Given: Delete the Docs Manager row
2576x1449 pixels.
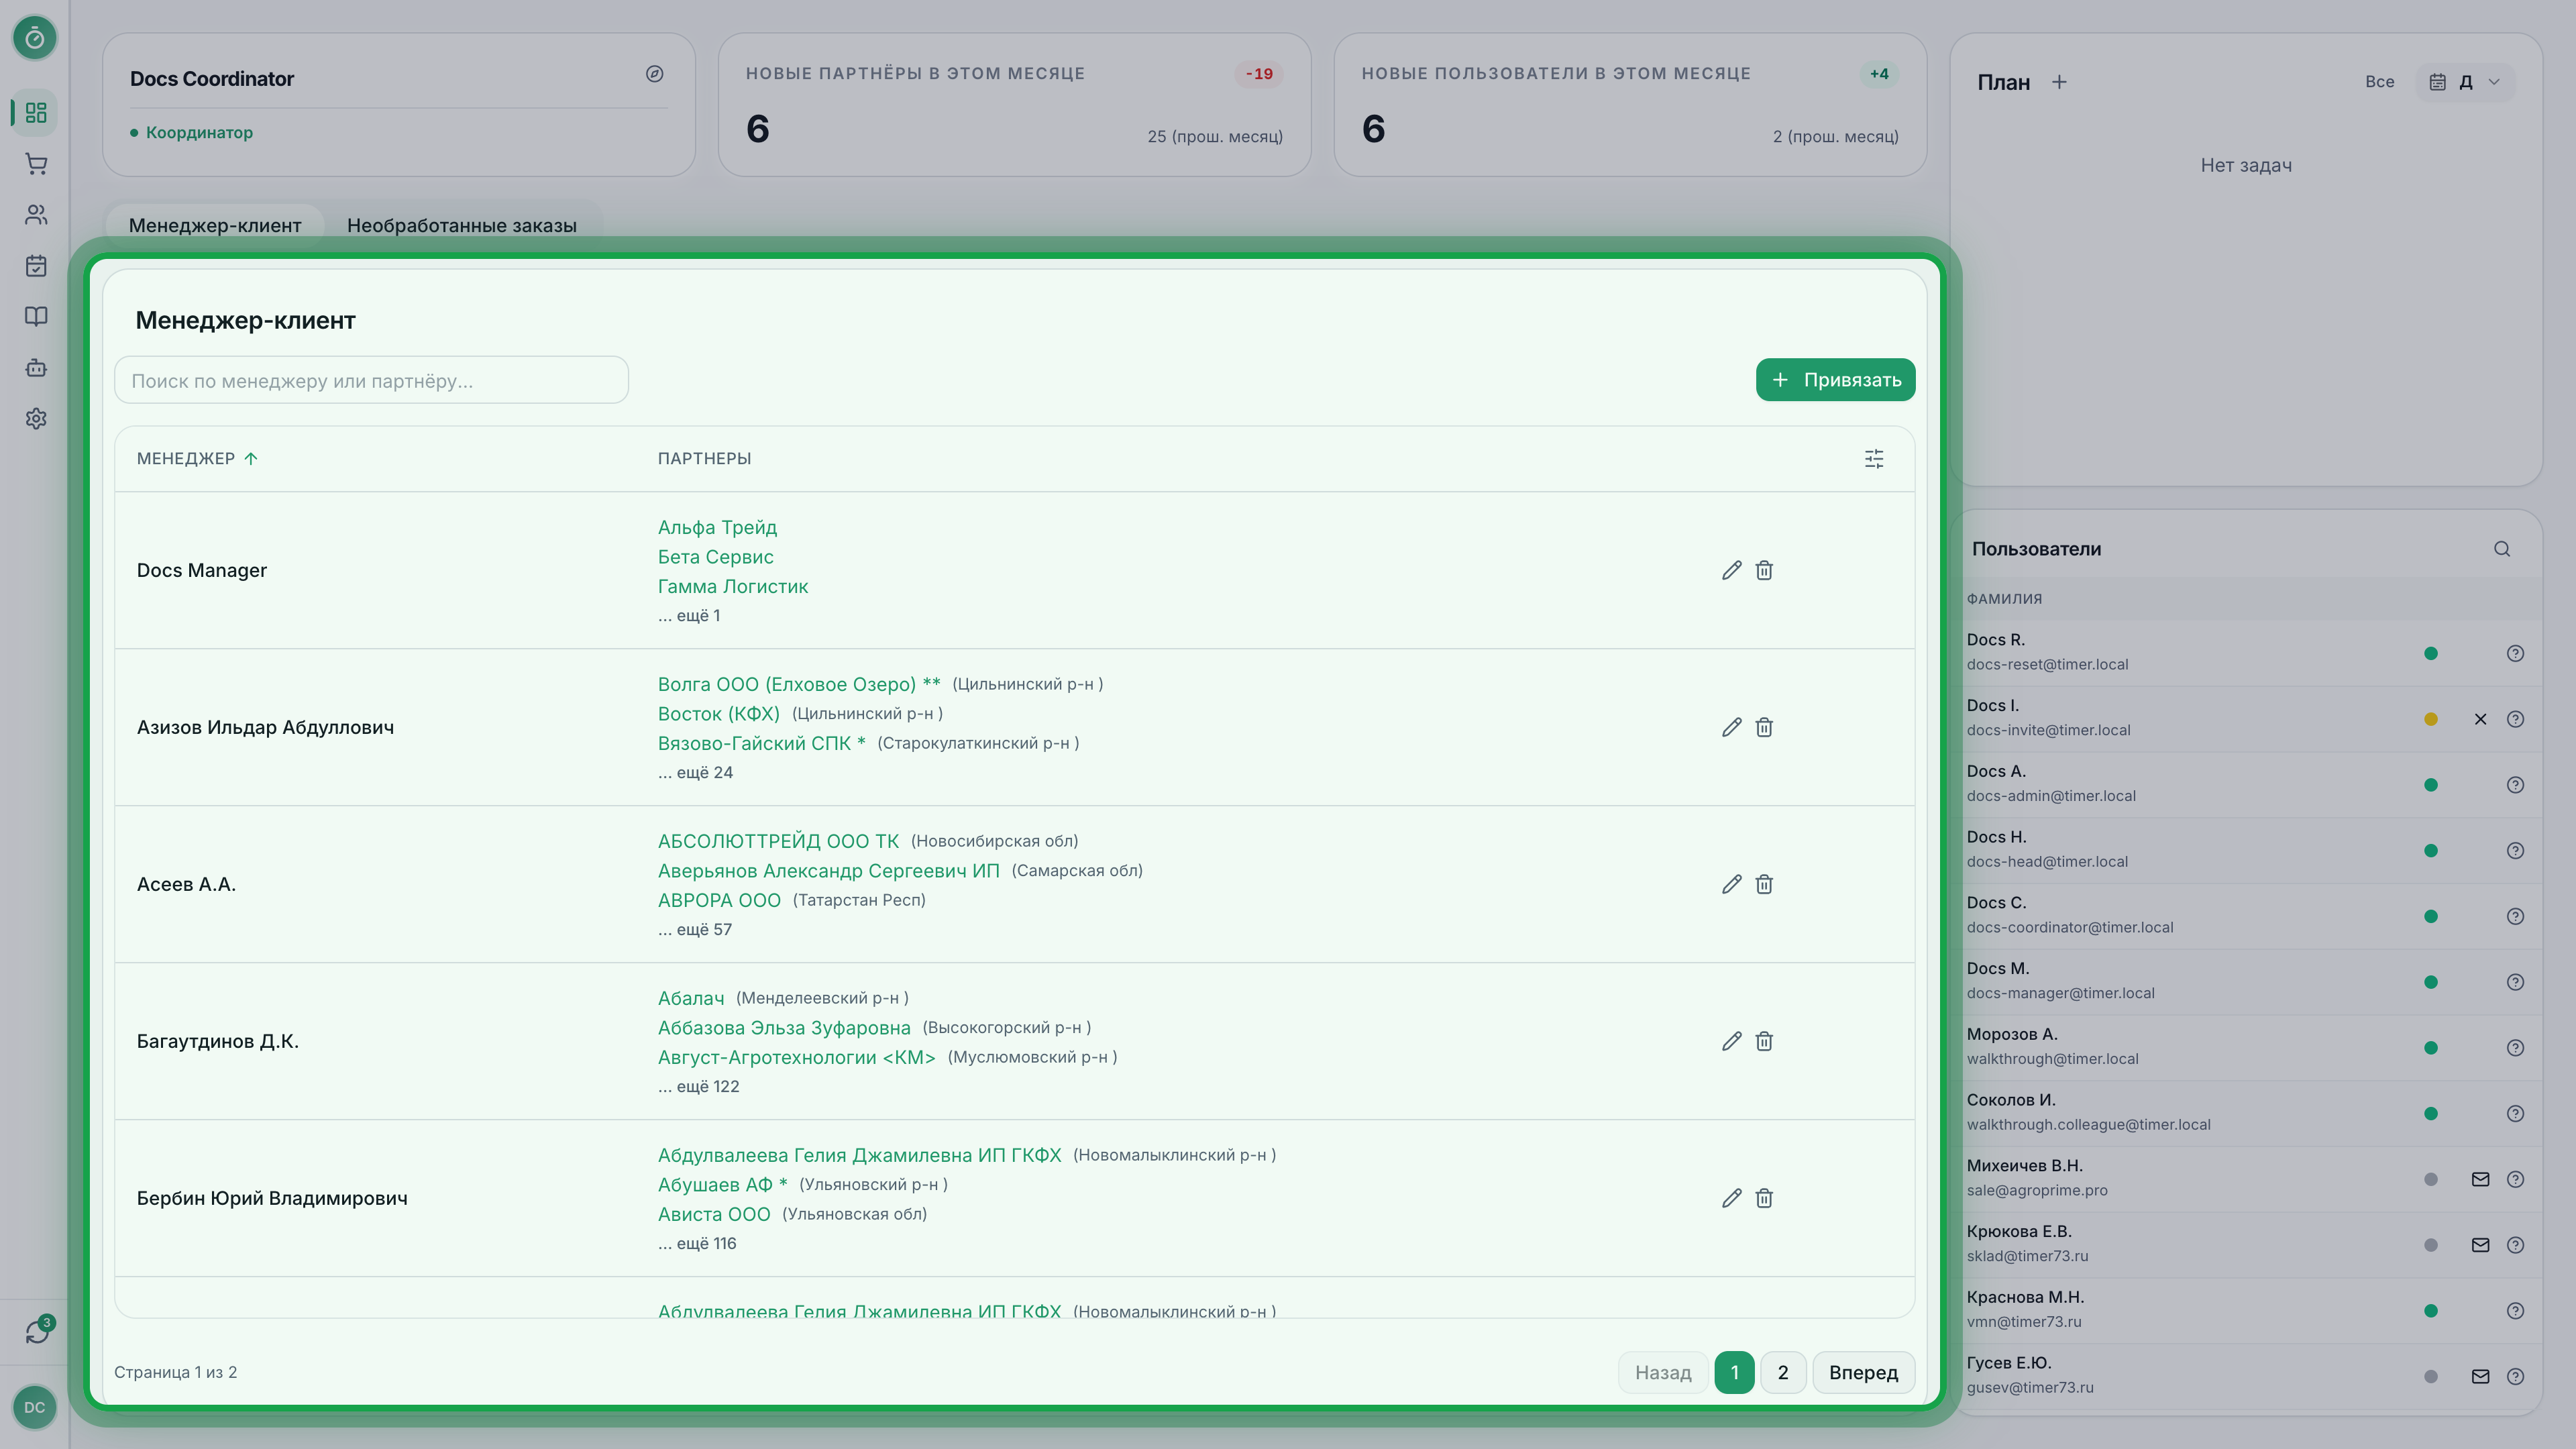Looking at the screenshot, I should pos(1764,570).
